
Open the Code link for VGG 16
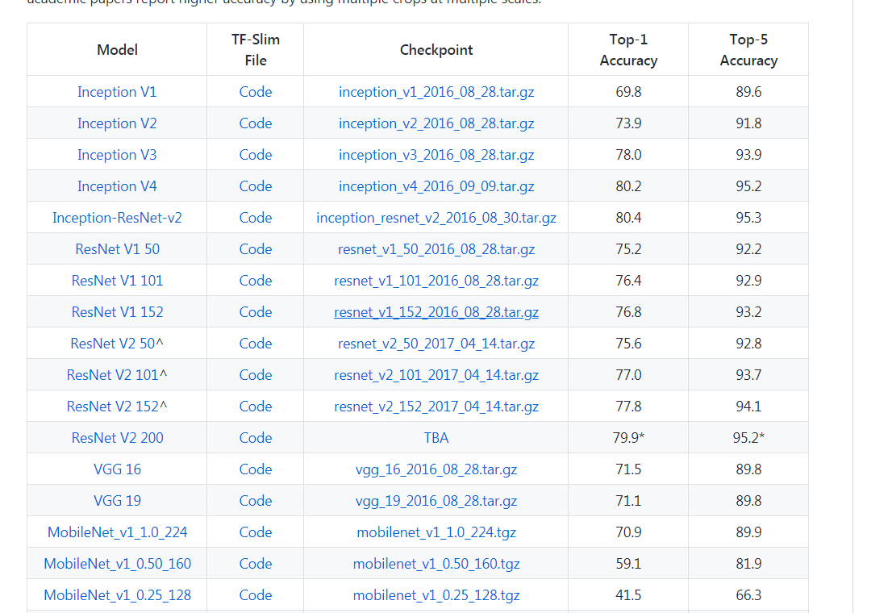coord(255,469)
